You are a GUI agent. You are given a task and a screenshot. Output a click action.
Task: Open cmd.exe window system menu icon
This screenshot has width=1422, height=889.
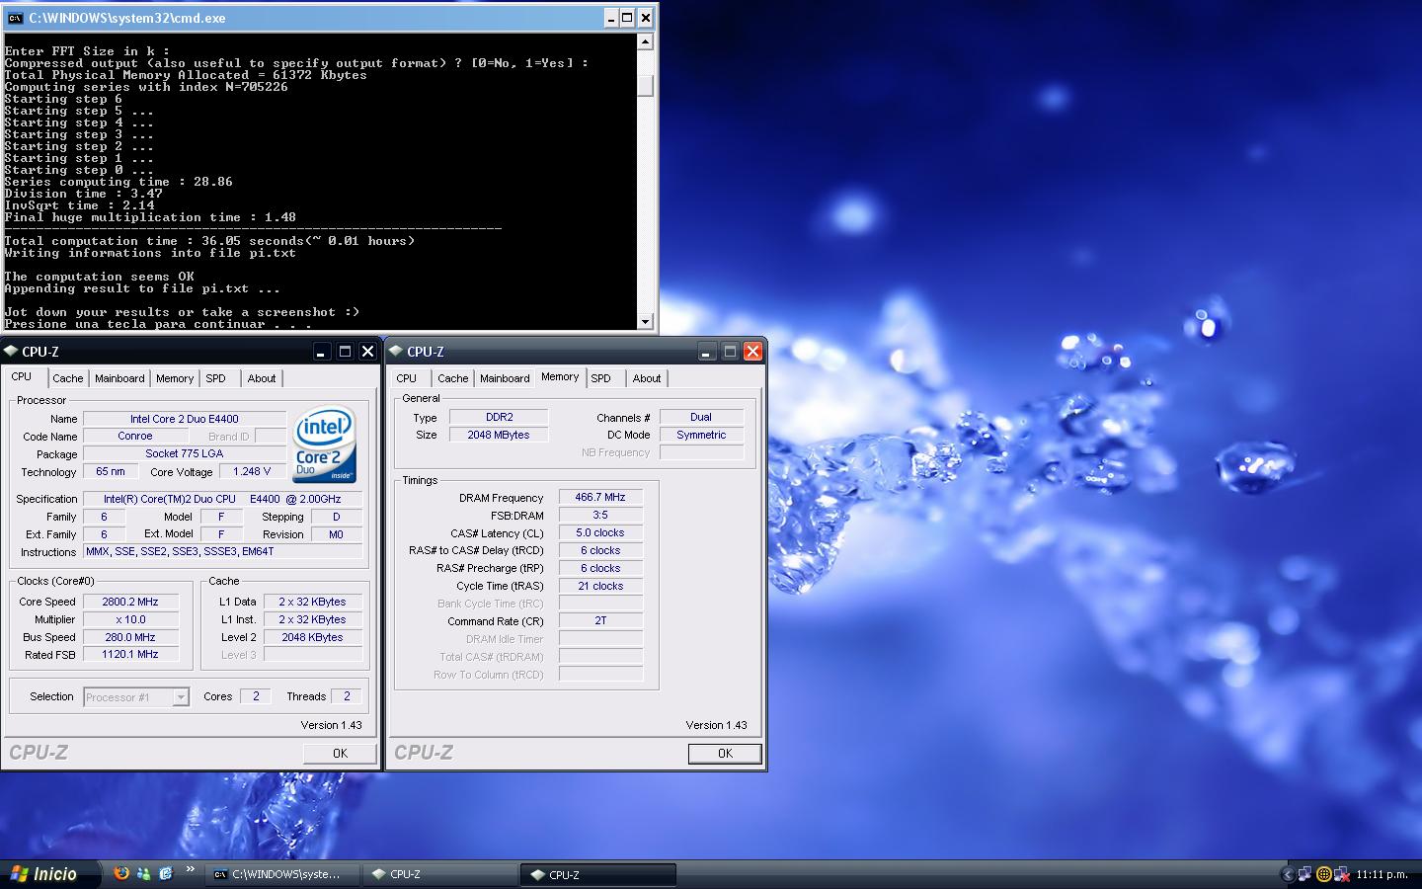pyautogui.click(x=15, y=18)
